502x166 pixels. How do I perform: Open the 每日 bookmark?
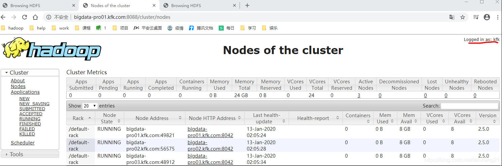(226, 28)
